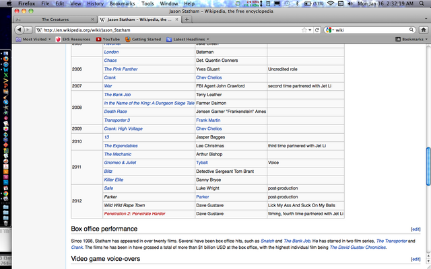The height and width of the screenshot is (269, 431).
Task: Close The Creatures tab
Action: 93,20
